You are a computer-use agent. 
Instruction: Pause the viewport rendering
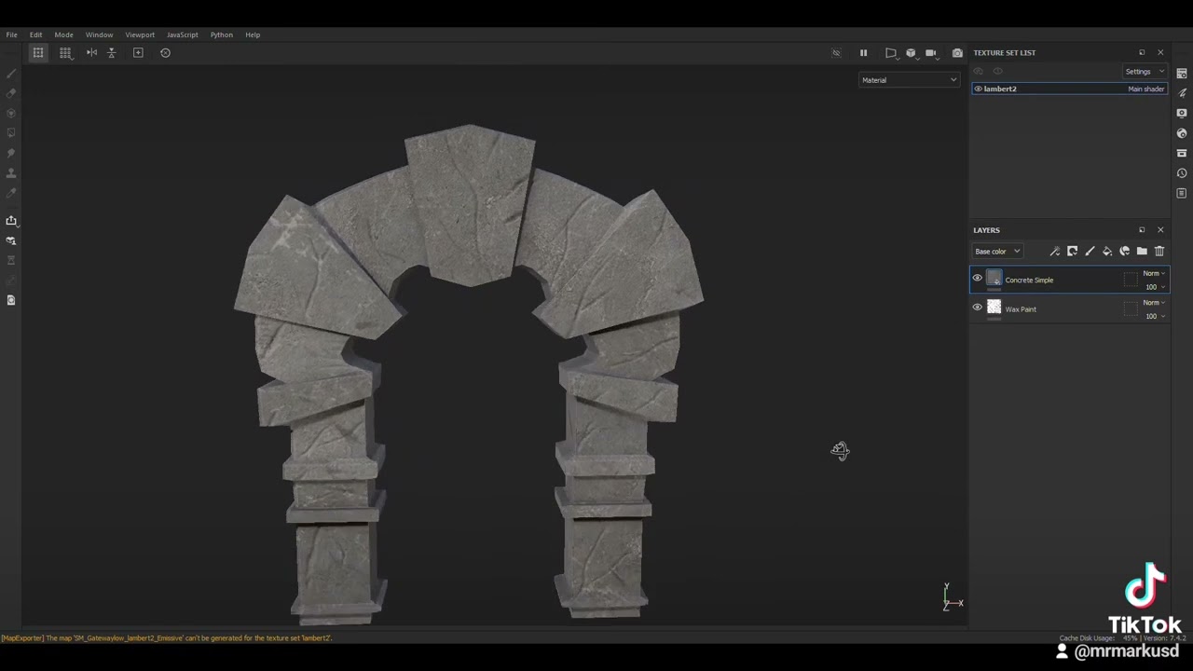[863, 53]
